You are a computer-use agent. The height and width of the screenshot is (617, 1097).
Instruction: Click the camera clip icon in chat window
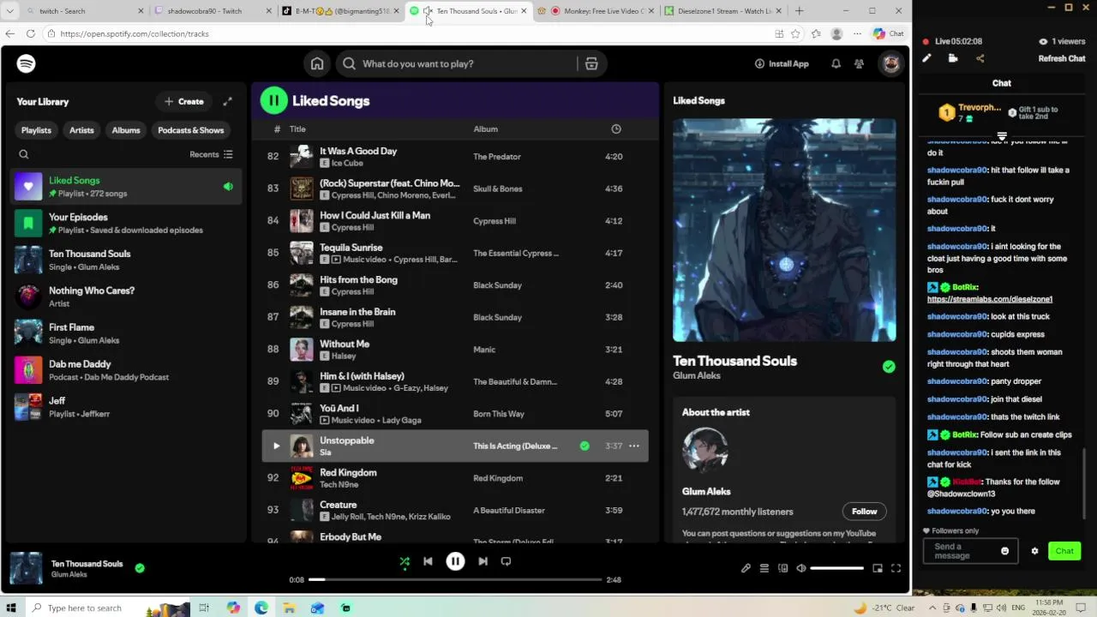pos(953,58)
